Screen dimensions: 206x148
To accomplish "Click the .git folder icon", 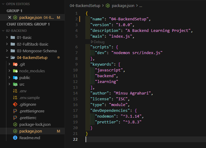I will point(15,64).
